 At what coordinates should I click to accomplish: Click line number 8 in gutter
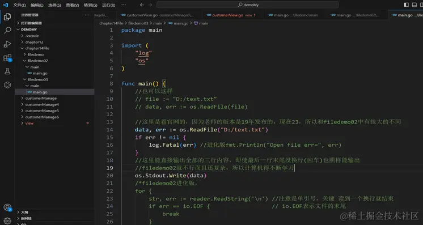pyautogui.click(x=111, y=84)
